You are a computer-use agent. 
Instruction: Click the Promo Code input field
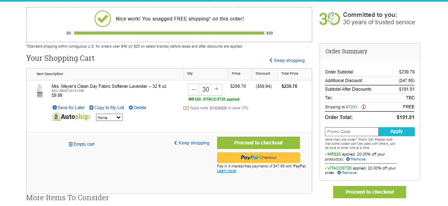pyautogui.click(x=352, y=132)
